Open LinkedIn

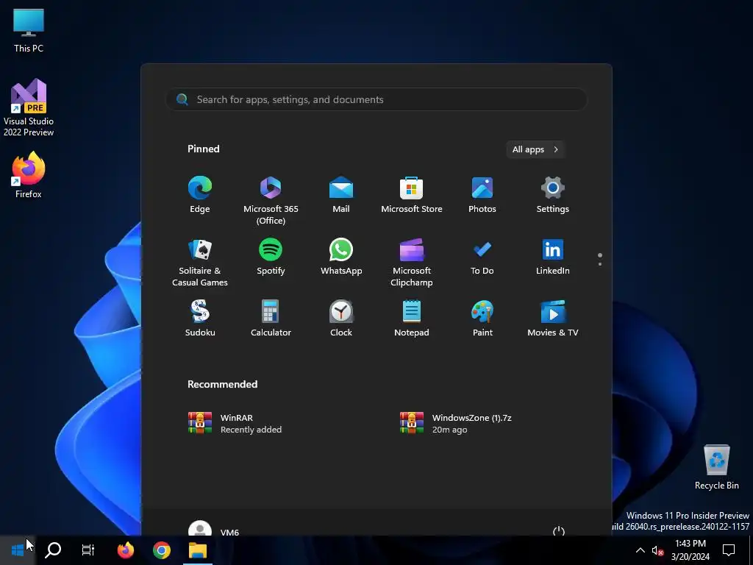pyautogui.click(x=553, y=257)
